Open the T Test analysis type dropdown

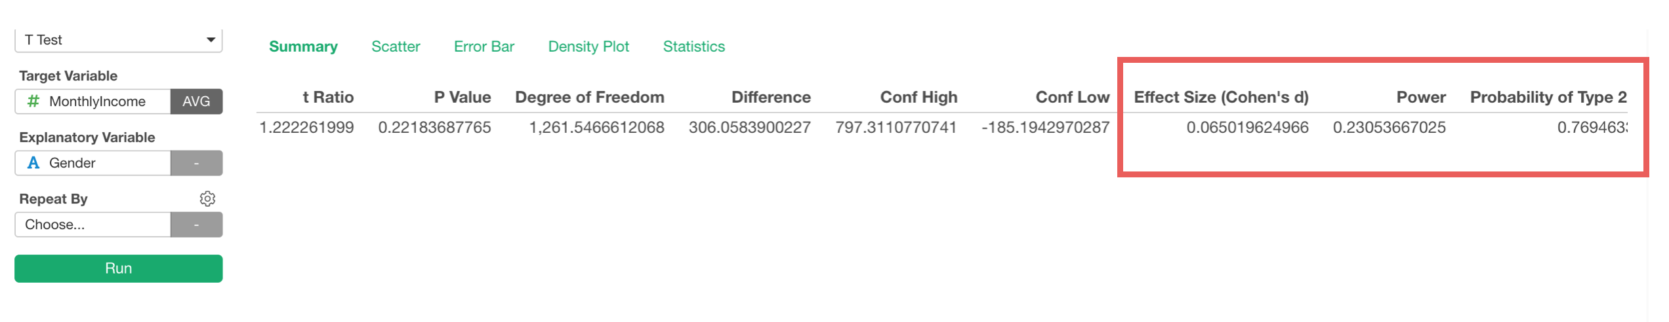(x=118, y=40)
